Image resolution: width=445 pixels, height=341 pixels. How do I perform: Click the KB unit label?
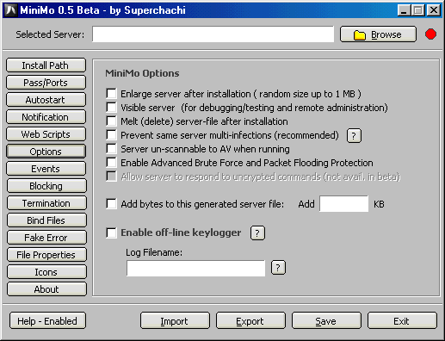click(379, 204)
